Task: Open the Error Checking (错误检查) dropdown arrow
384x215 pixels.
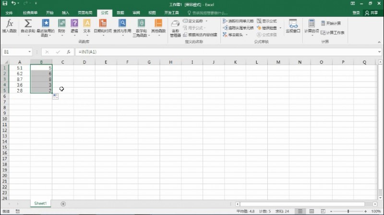Action: point(280,28)
